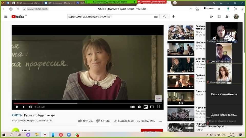Open the Отзывы reviews button
246x138 pixels.
[x=209, y=8]
